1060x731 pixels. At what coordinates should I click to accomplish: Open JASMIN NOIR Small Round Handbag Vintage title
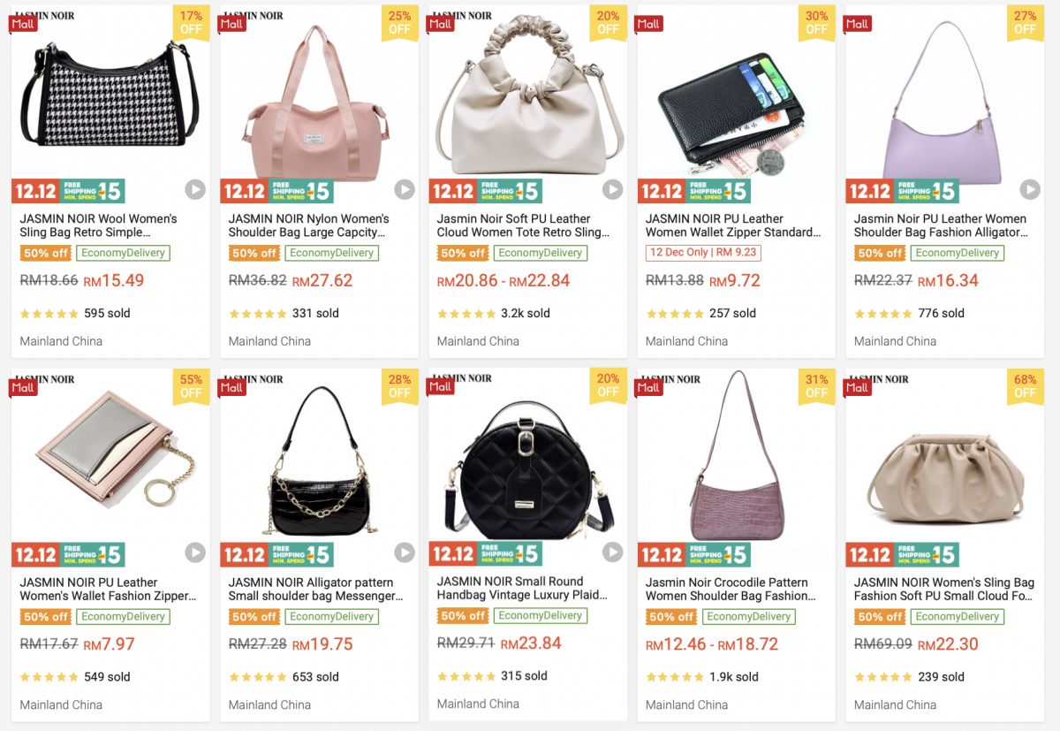click(x=522, y=589)
